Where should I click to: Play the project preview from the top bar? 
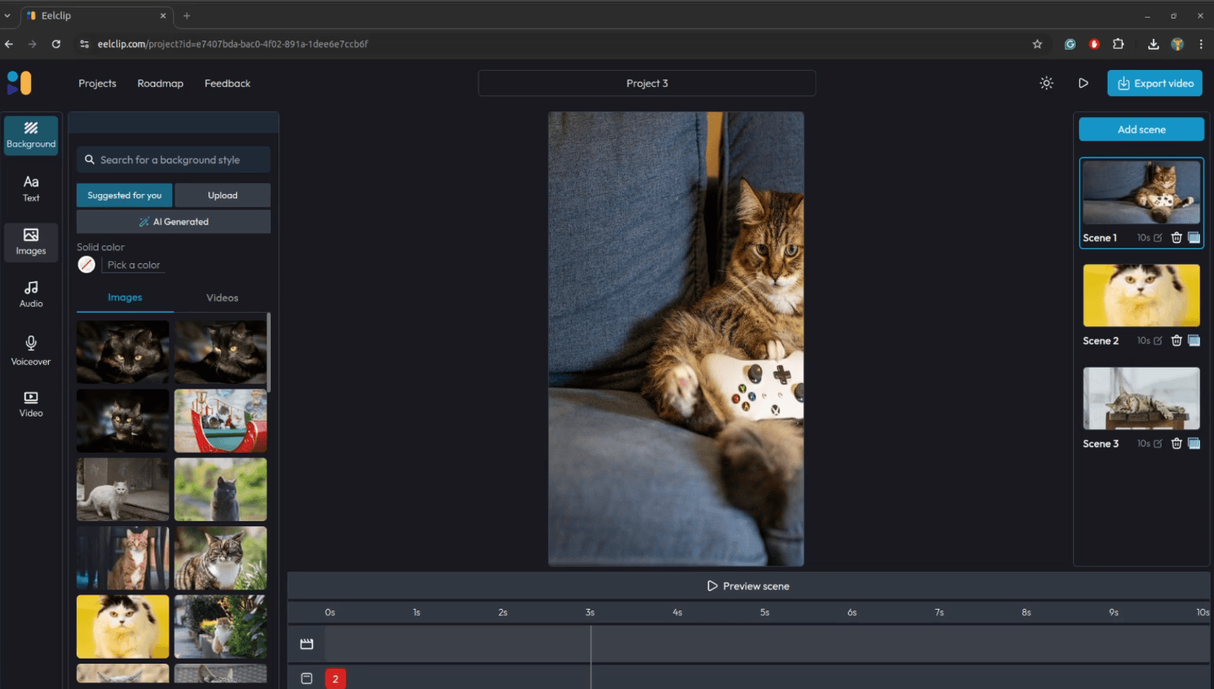1083,83
